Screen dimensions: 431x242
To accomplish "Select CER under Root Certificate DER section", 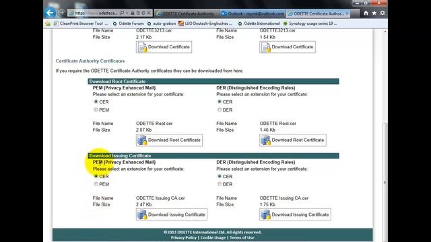I will tap(220, 102).
